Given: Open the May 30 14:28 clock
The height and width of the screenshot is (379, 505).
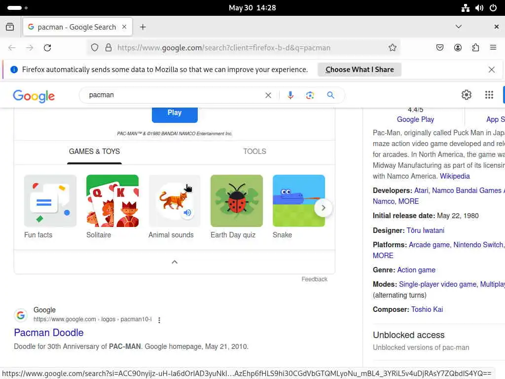Looking at the screenshot, I should tap(252, 8).
